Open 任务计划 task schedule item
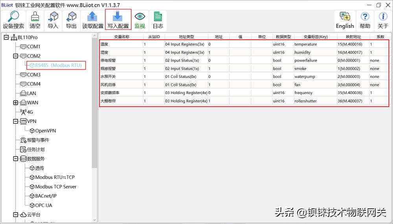This screenshot has width=393, height=224. pyautogui.click(x=36, y=149)
